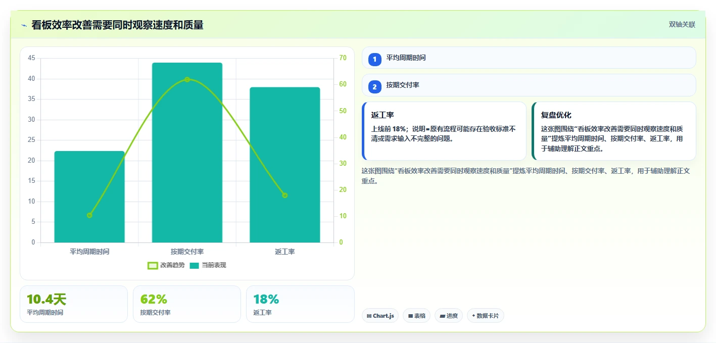This screenshot has height=343, width=716.
Task: Click the right axis value 70
Action: pos(343,58)
